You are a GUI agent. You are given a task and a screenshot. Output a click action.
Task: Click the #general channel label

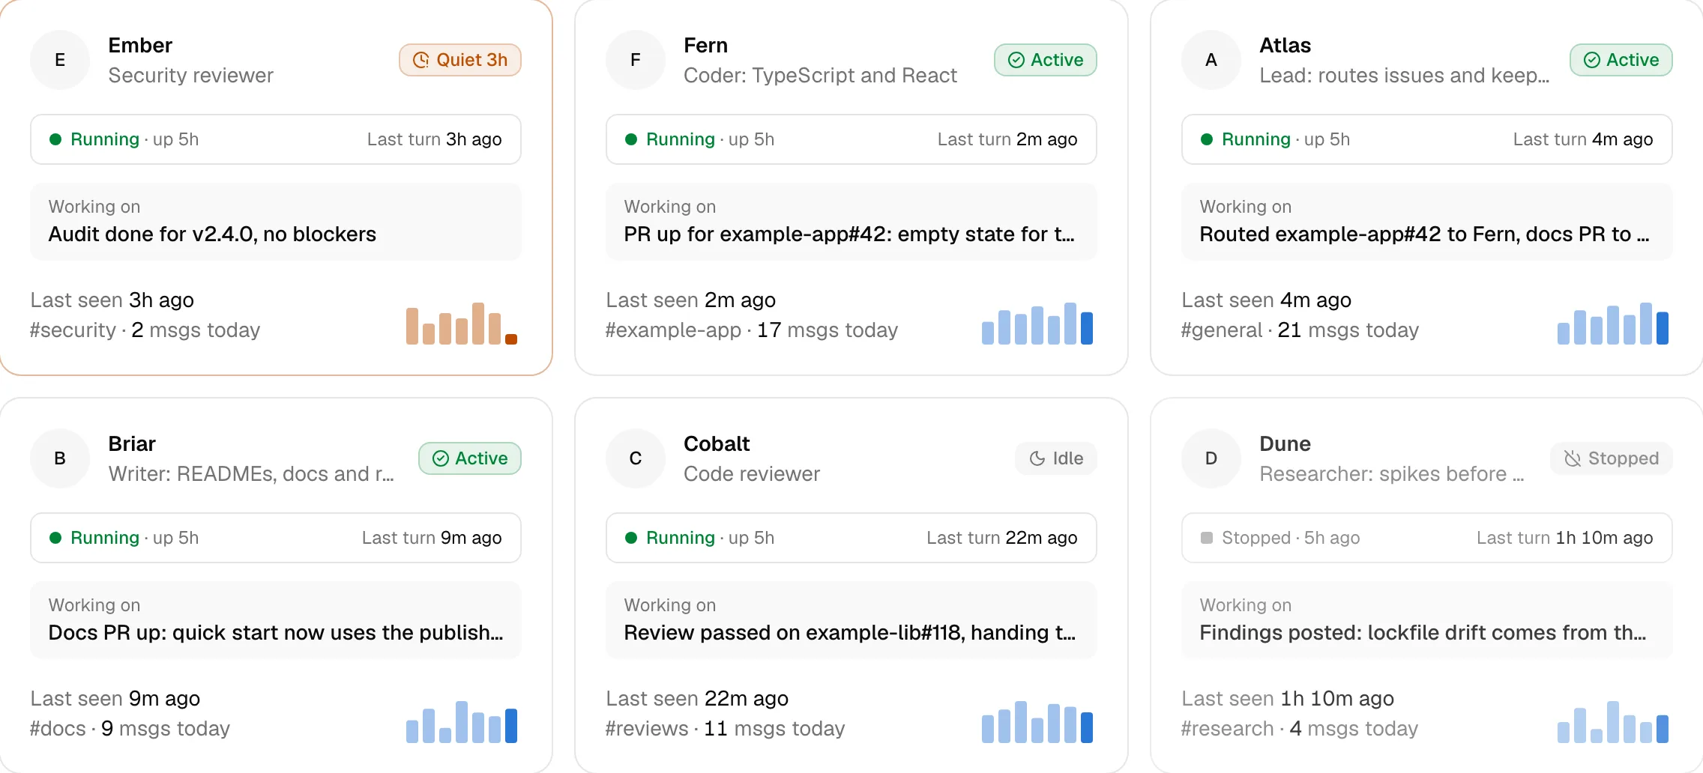[x=1222, y=330]
